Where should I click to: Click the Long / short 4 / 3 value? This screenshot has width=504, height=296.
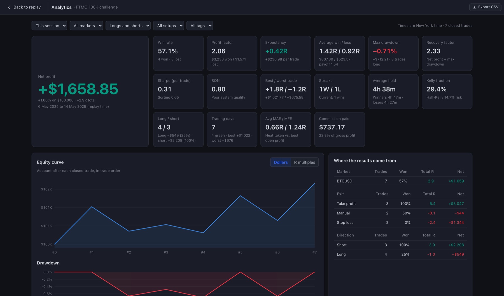(x=164, y=127)
